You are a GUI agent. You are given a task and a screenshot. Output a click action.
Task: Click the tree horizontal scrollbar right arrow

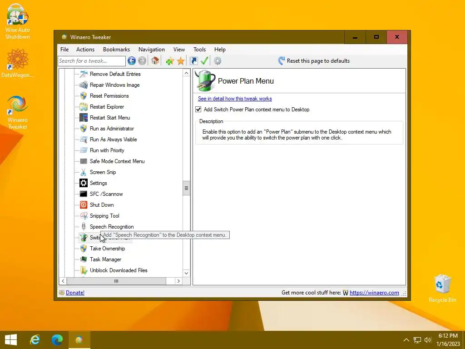pyautogui.click(x=178, y=281)
